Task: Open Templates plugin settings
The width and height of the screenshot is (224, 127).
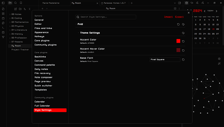Action: [41, 90]
